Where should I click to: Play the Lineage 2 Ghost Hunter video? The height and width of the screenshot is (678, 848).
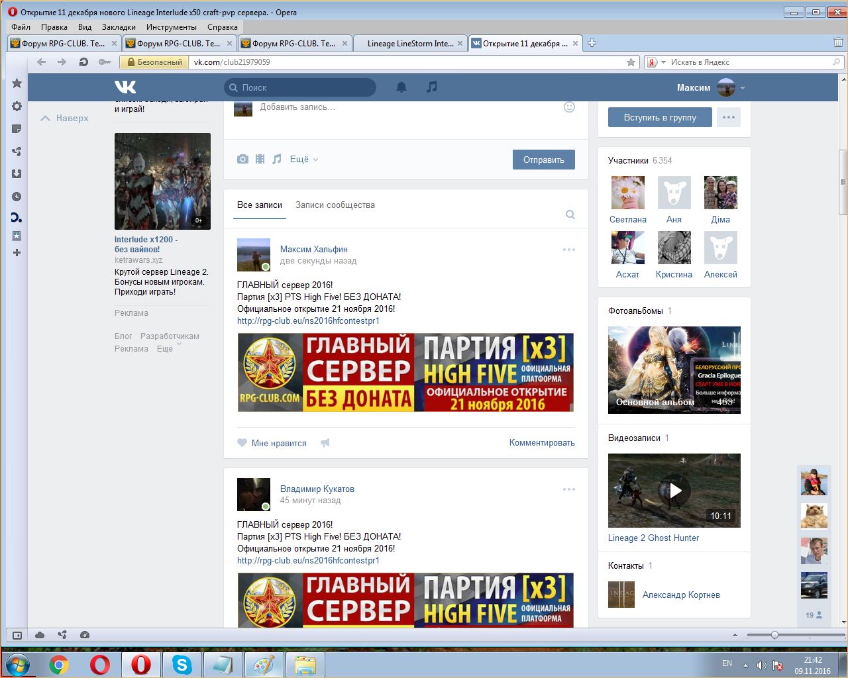pos(674,491)
